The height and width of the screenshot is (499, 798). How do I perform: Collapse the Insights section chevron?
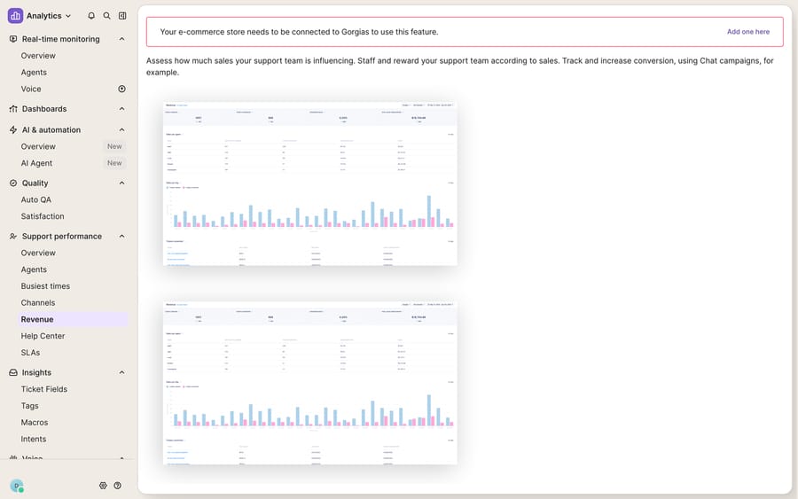click(122, 373)
